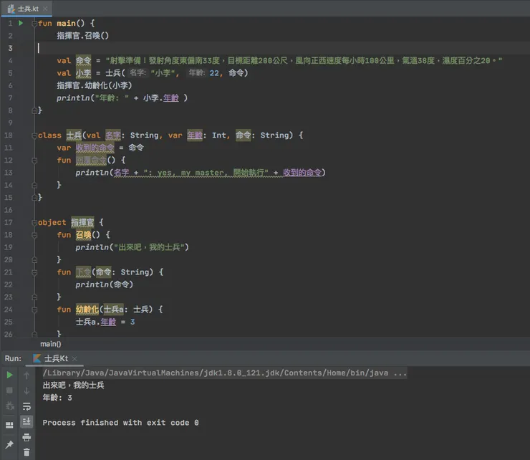
Task: Click variable name 小李 in its line 5 declaration
Action: 83,73
